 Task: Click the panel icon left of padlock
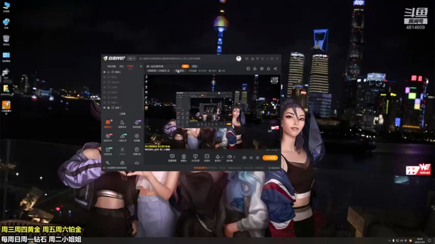pos(248,69)
